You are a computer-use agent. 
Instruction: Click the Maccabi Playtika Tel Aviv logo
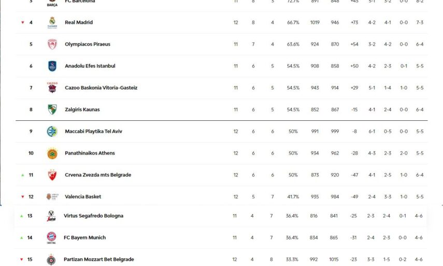coord(52,132)
